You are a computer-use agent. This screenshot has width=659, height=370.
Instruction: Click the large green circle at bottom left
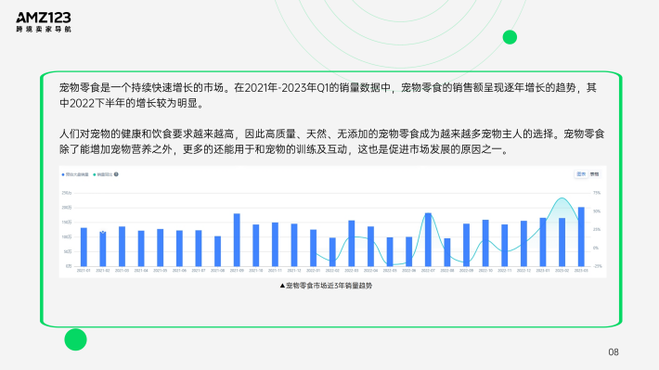[x=76, y=339]
